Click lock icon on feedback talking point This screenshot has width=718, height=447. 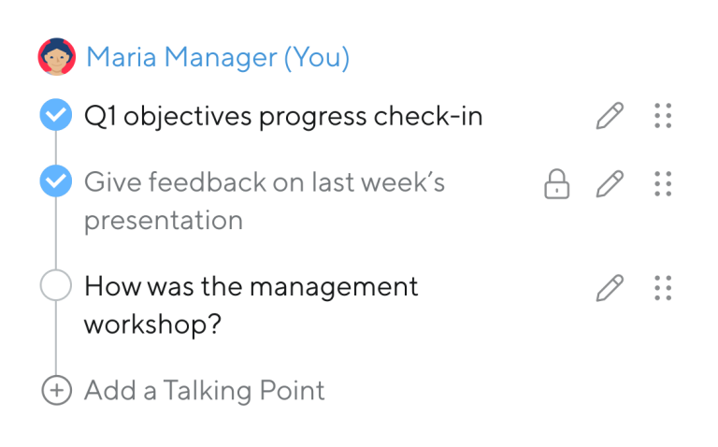click(556, 184)
